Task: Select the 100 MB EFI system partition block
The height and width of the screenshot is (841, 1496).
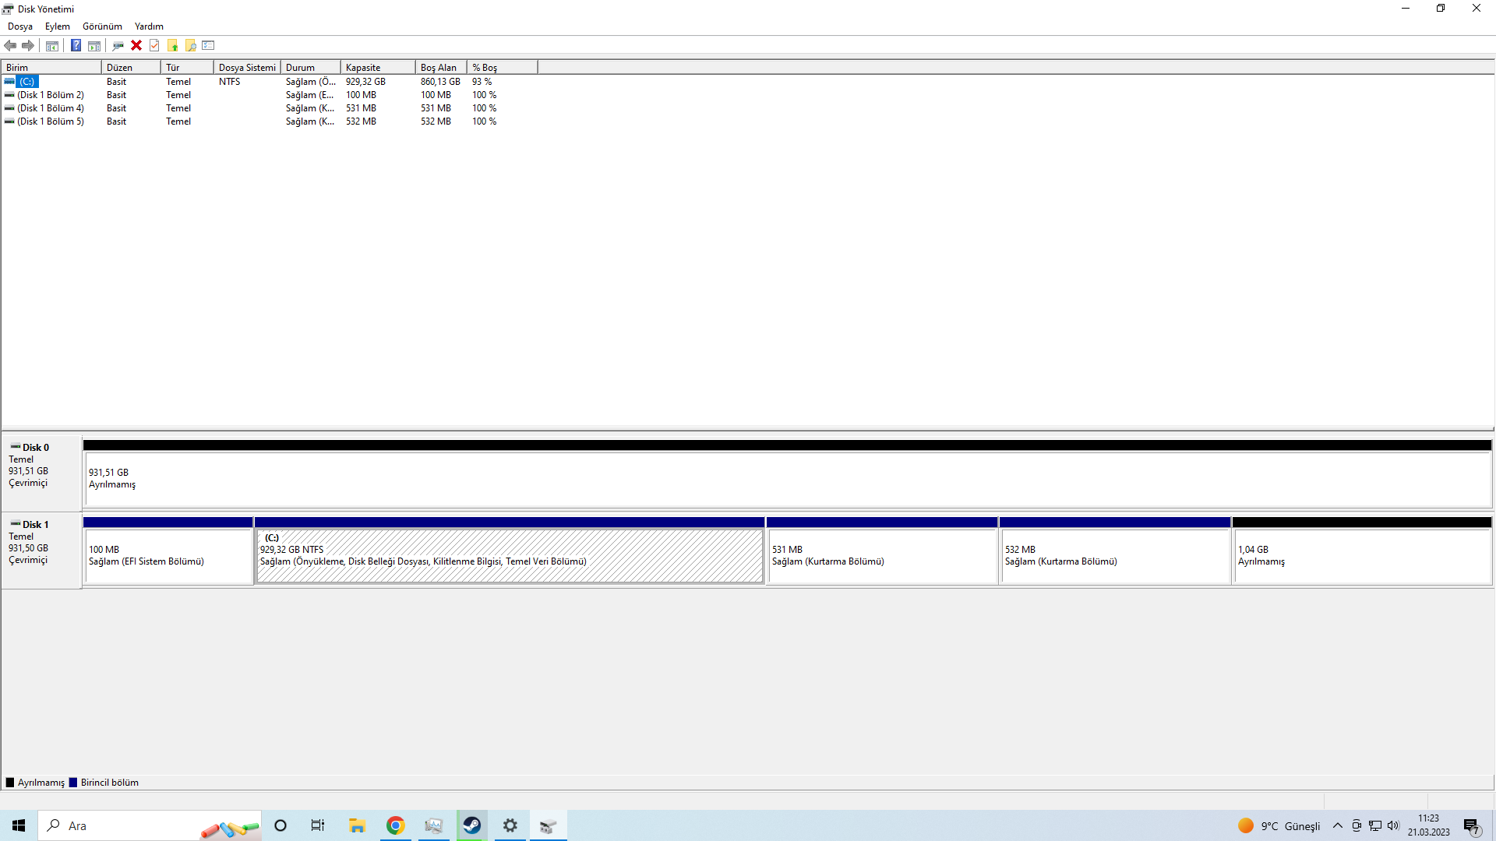Action: click(x=168, y=556)
